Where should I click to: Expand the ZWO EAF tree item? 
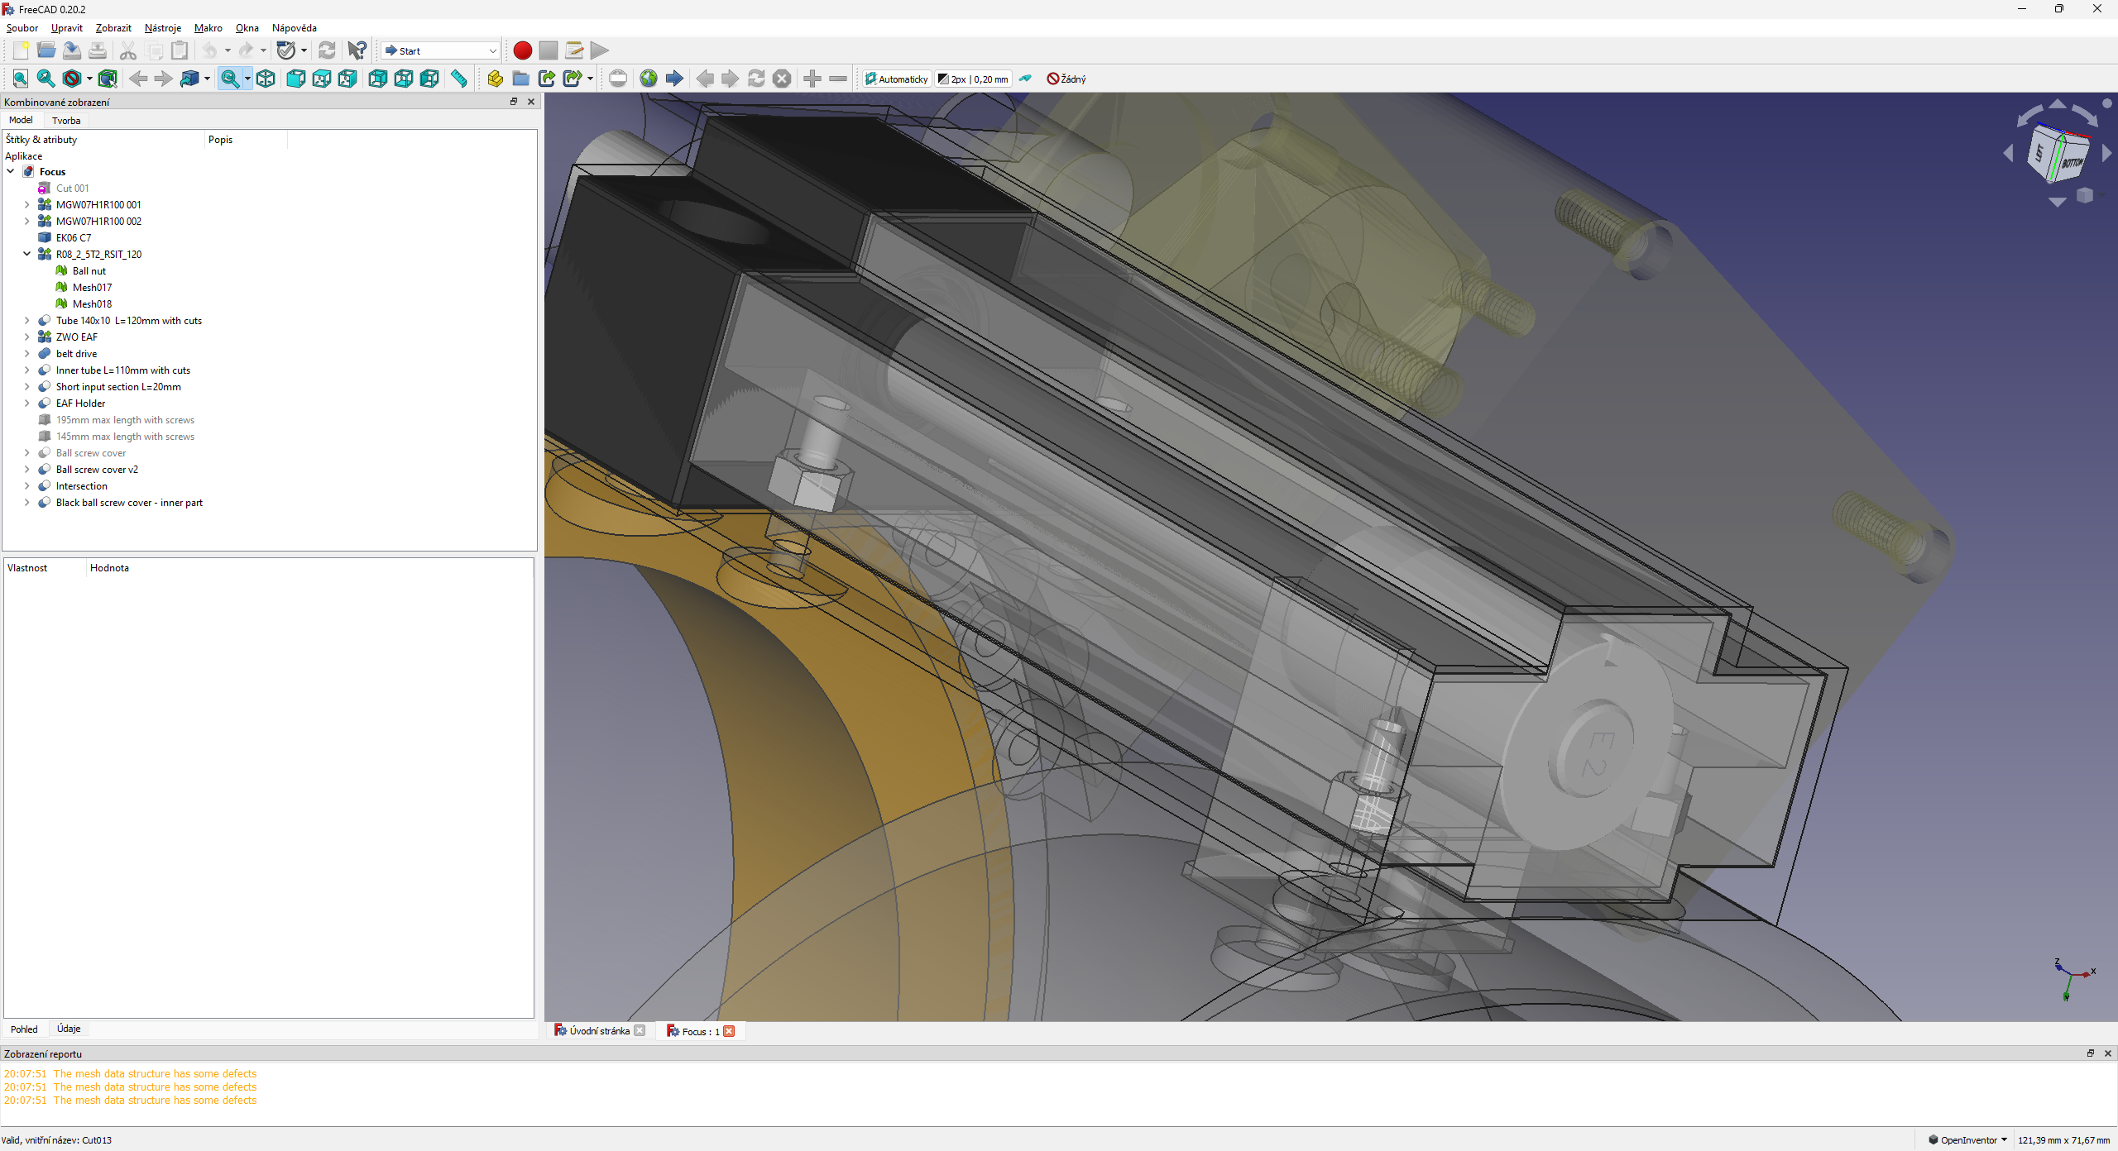click(26, 337)
